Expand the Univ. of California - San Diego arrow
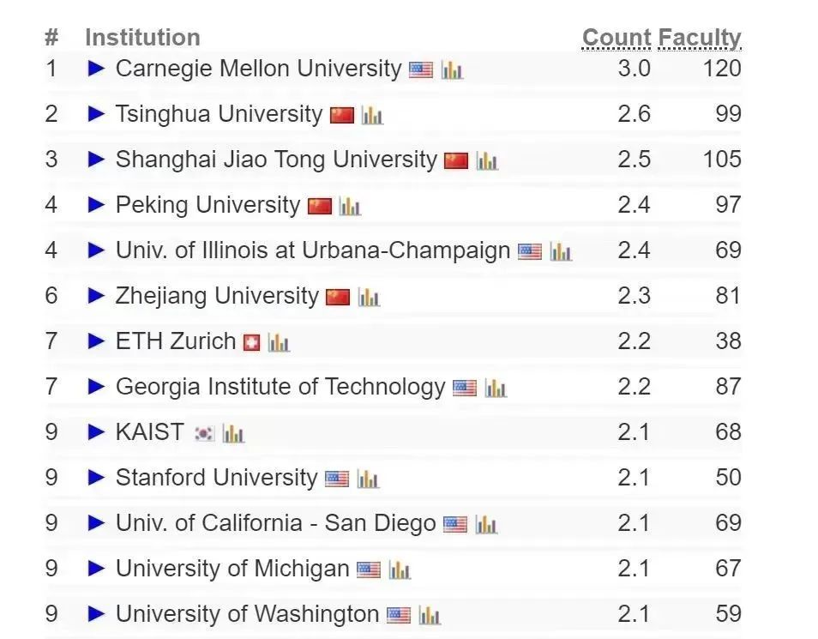818x639 pixels. [x=97, y=522]
